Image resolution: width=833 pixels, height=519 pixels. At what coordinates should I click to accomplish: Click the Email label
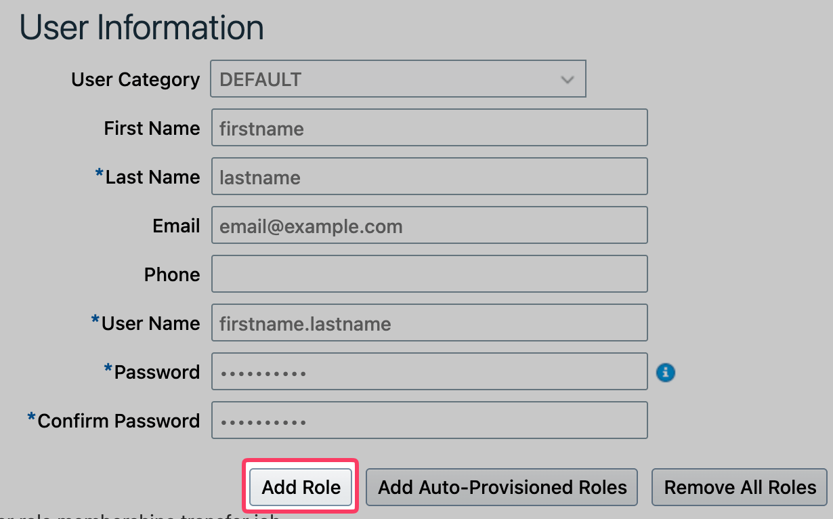(176, 226)
